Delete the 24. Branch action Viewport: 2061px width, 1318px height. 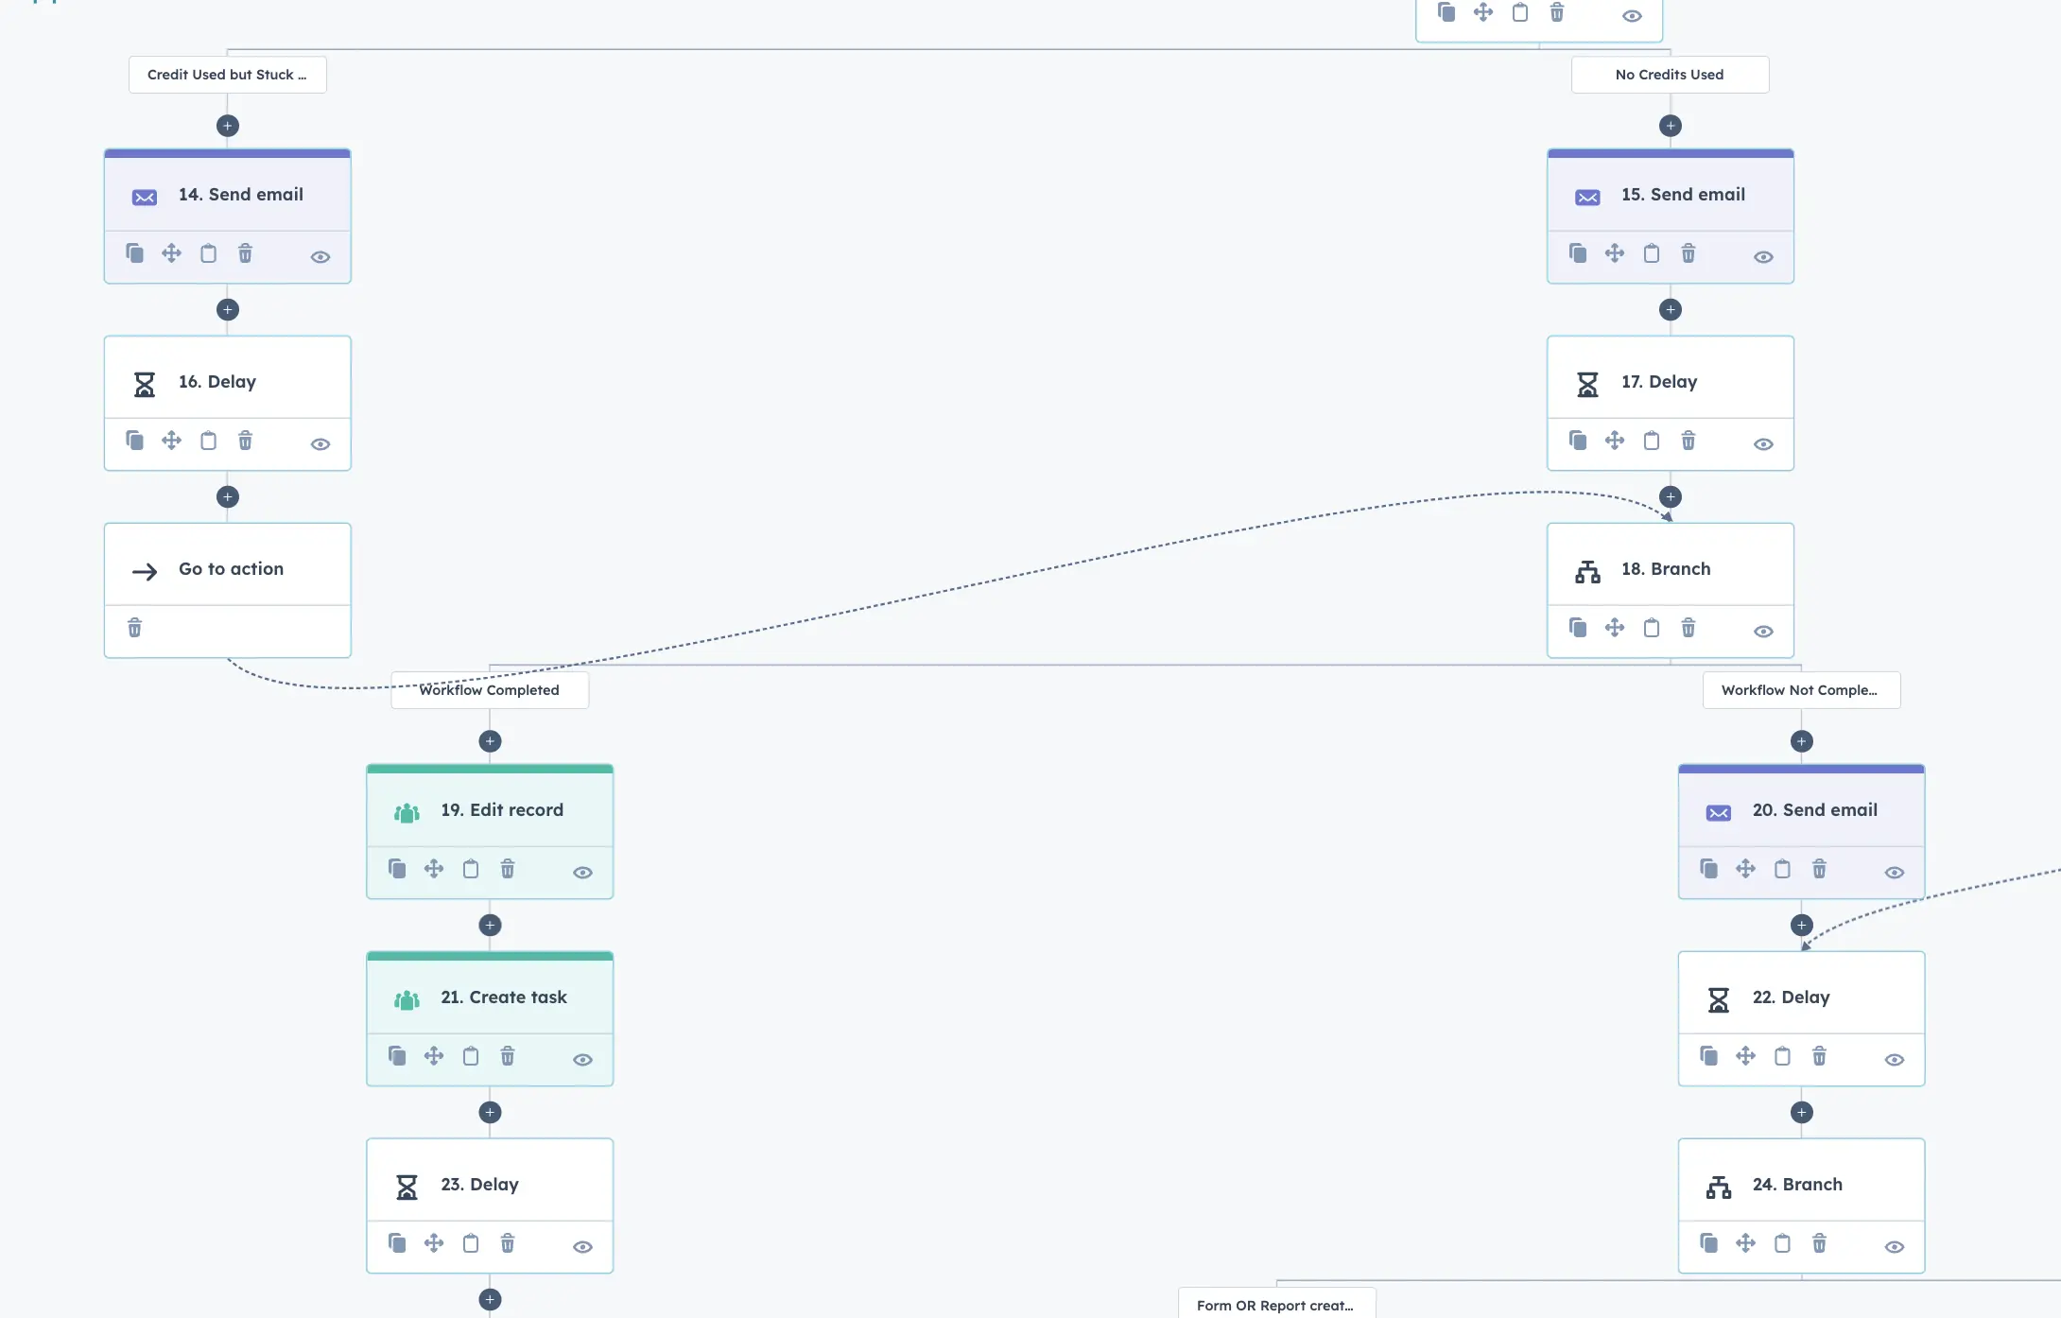[1820, 1243]
